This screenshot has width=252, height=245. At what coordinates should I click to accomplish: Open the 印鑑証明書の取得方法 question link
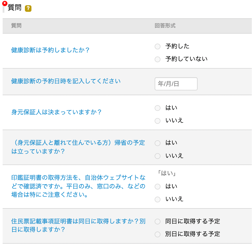78,186
